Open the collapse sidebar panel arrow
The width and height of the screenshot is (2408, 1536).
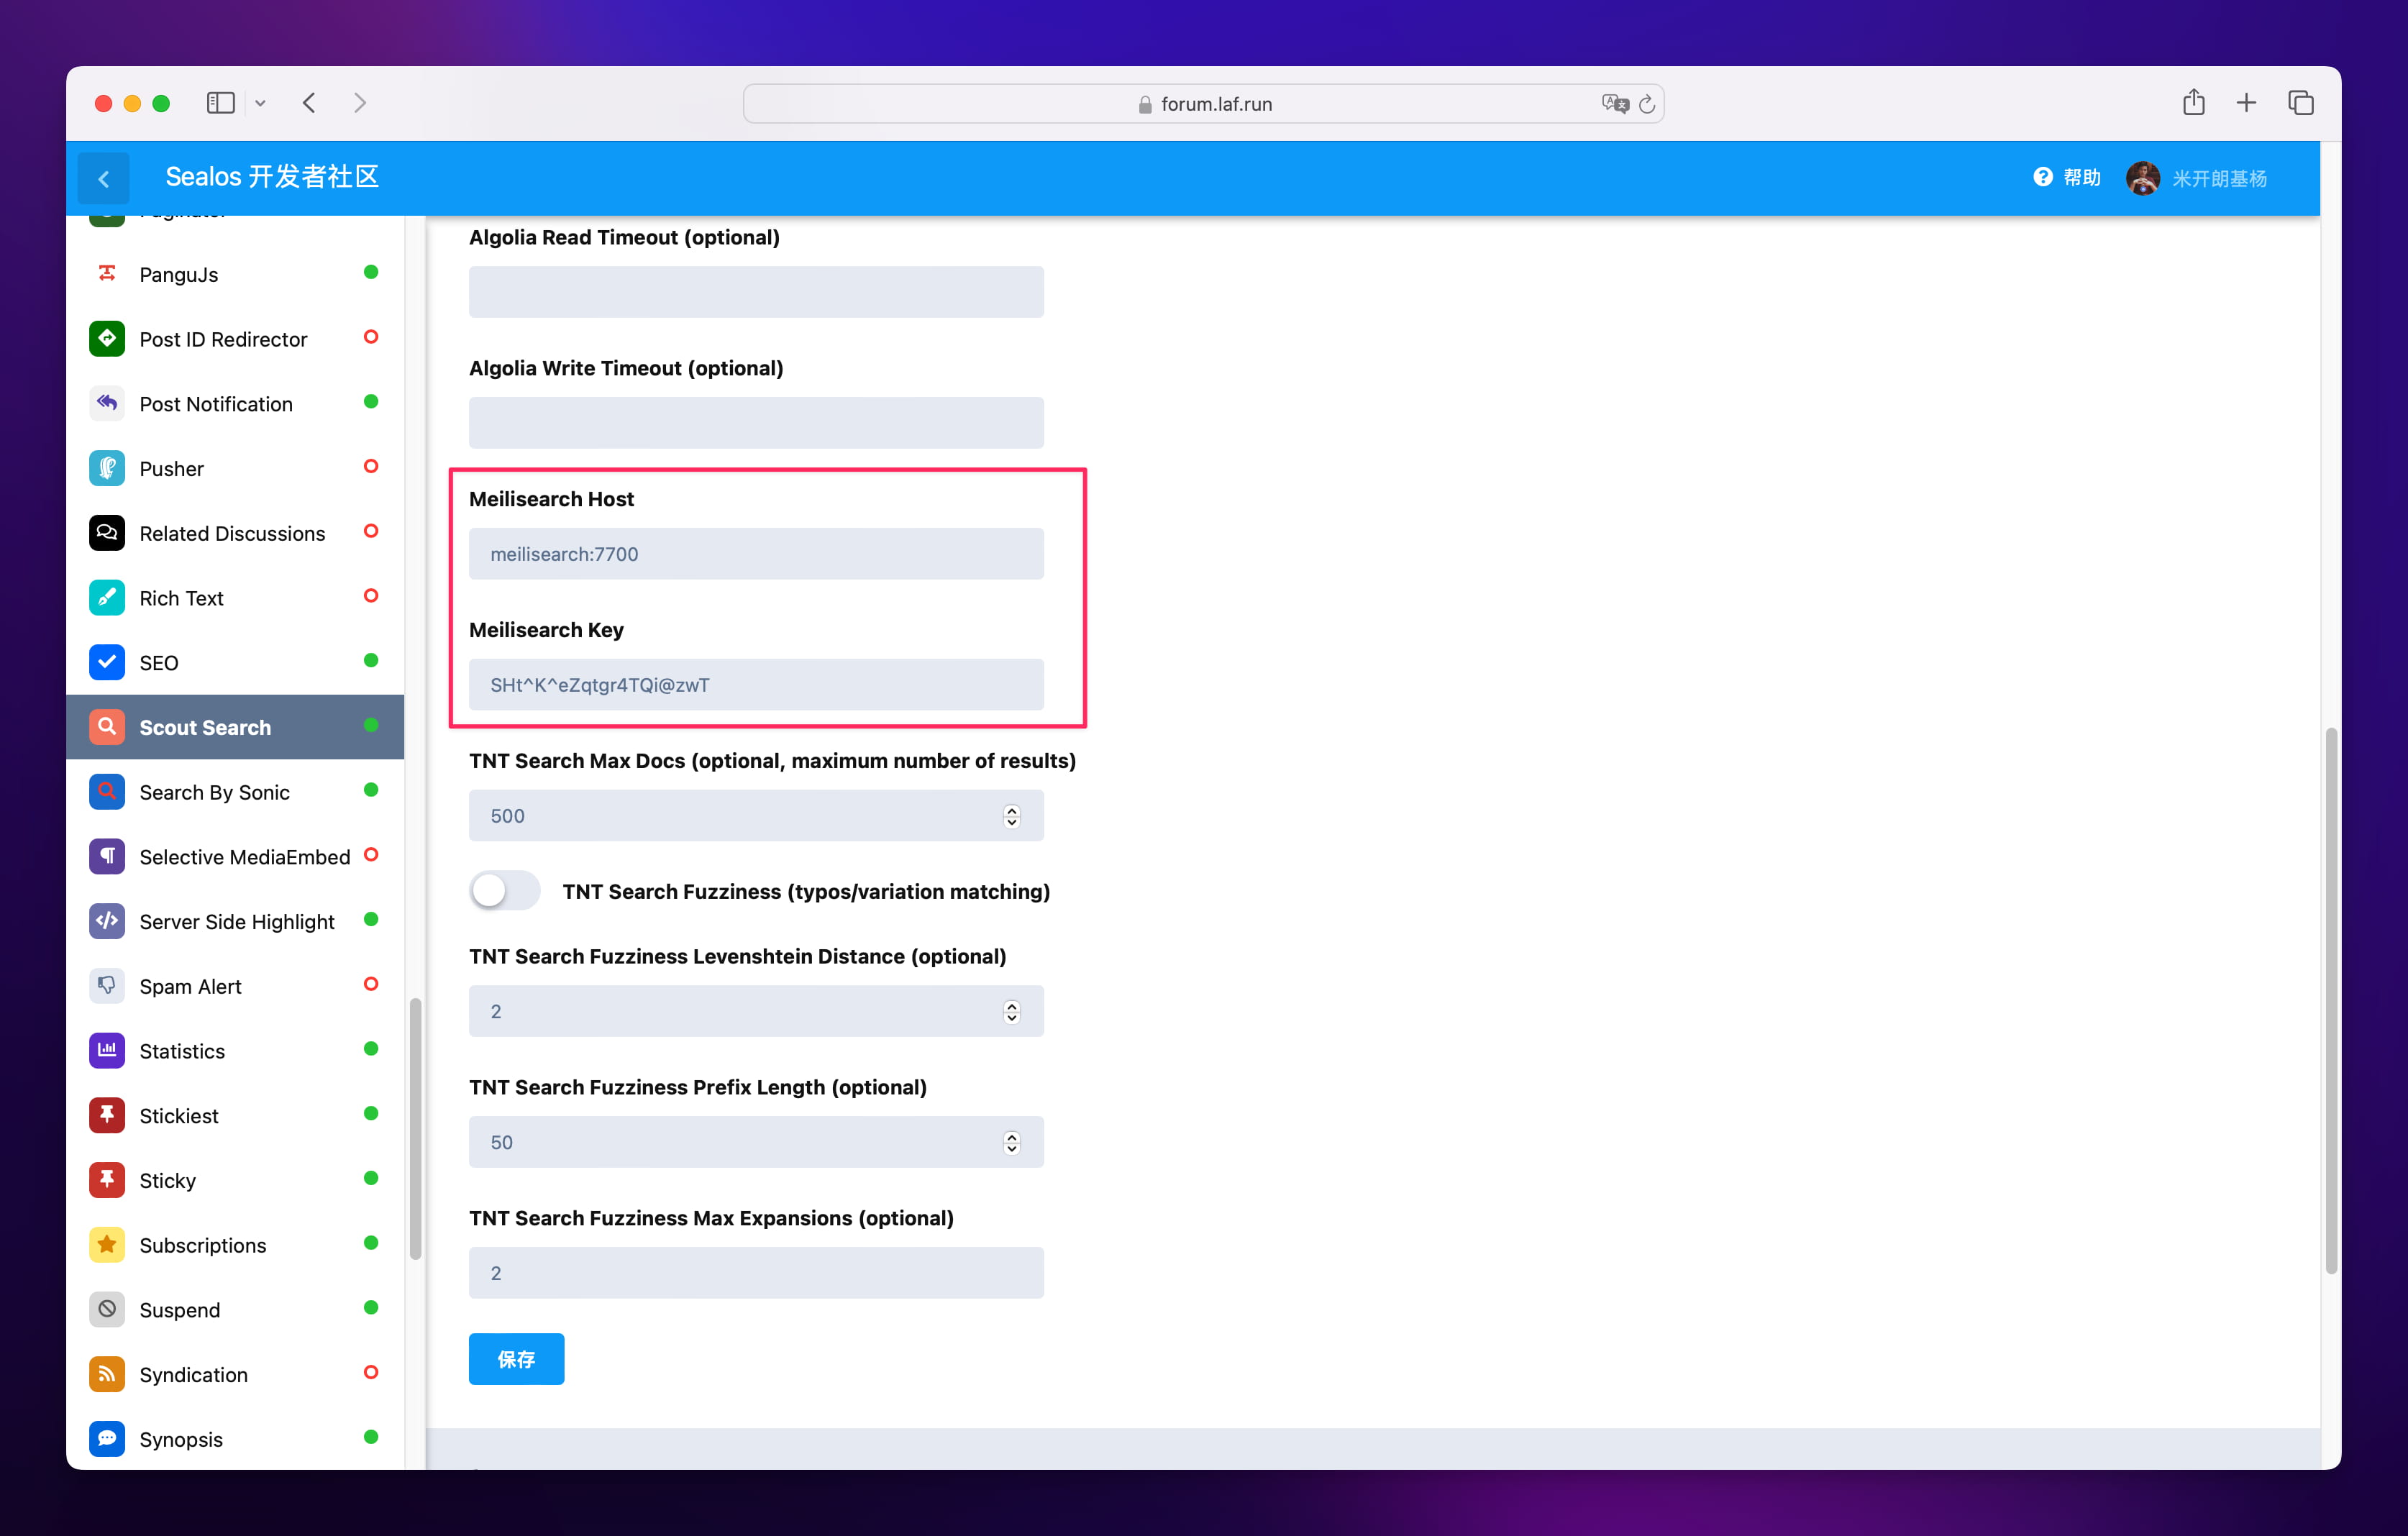pyautogui.click(x=105, y=178)
